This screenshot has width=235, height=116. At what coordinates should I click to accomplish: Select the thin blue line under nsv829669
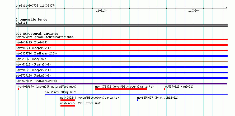click(136, 94)
